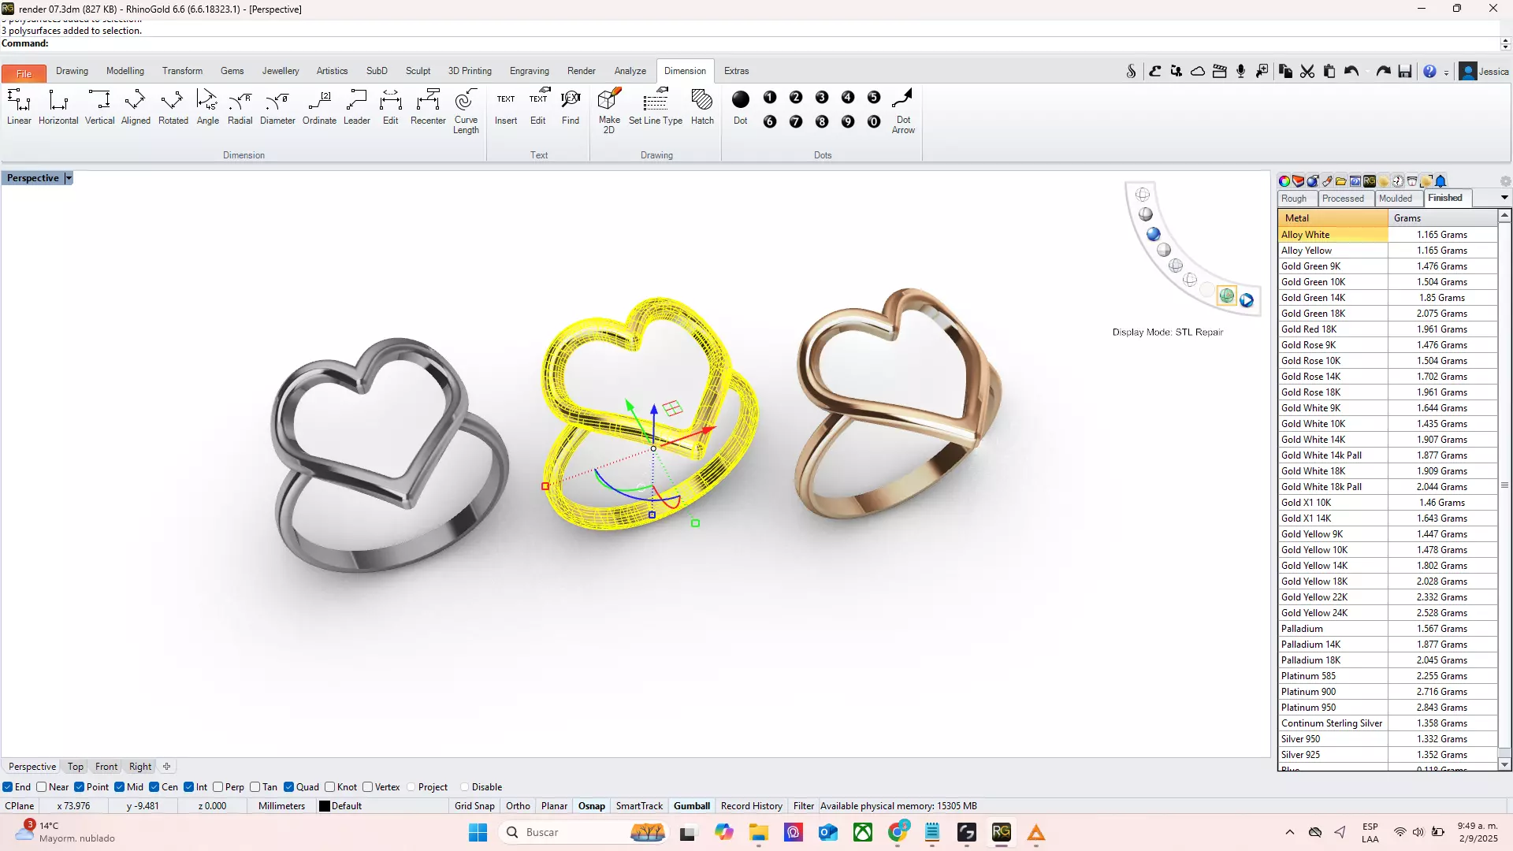The image size is (1513, 851).
Task: Select the Gold Rose 14K metal row
Action: 1388,377
